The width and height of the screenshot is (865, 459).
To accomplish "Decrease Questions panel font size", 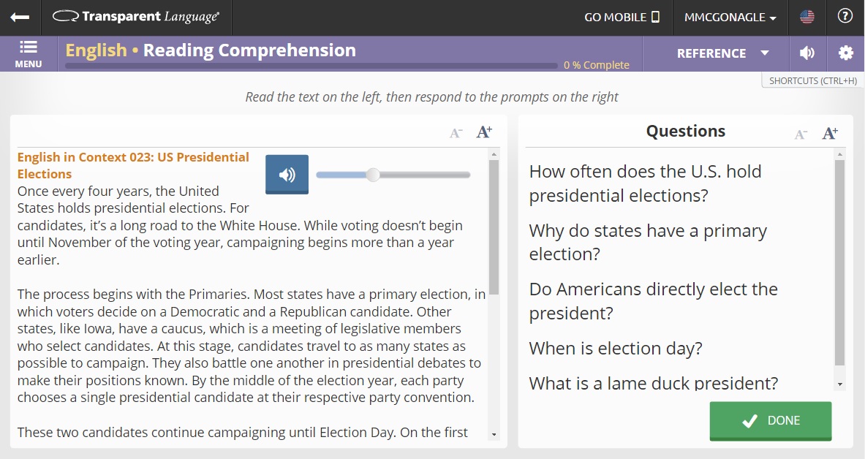I will click(801, 134).
